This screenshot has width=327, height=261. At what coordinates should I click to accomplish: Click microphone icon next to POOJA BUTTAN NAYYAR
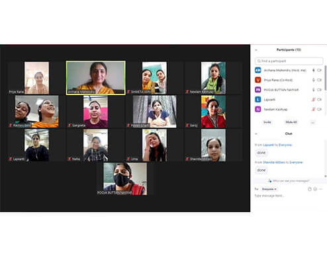click(314, 90)
